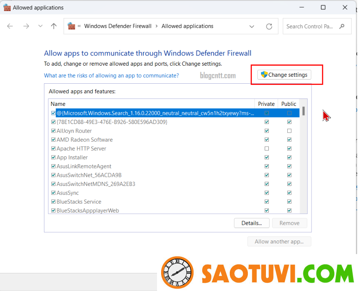
Task: Toggle Public for Apache HTTP Server
Action: [289, 149]
